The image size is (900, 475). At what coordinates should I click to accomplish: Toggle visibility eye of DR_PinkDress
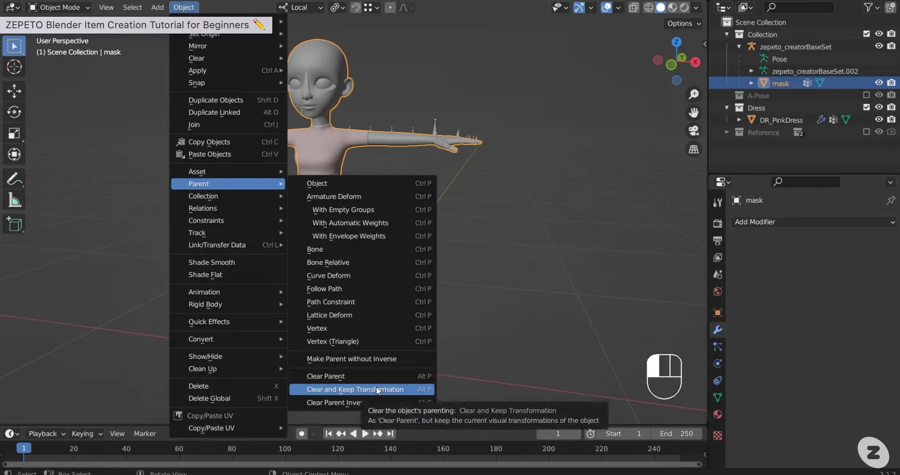point(879,120)
